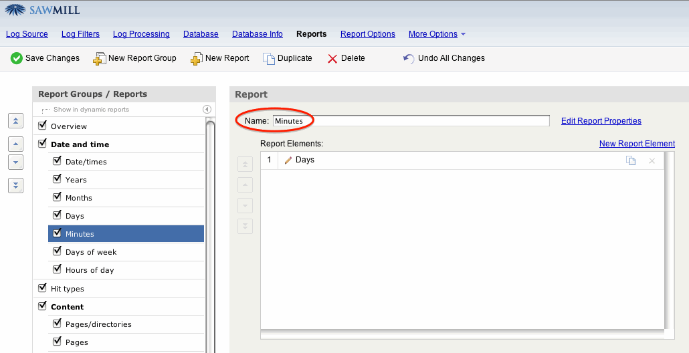
Task: Click the Duplicate pages icon in toolbar
Action: (269, 59)
